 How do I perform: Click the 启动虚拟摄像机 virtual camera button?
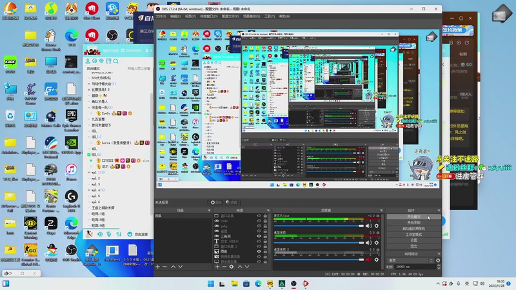pyautogui.click(x=413, y=229)
